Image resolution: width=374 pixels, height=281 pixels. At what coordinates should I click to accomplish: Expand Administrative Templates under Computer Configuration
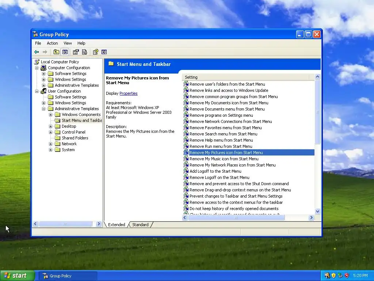pos(44,85)
